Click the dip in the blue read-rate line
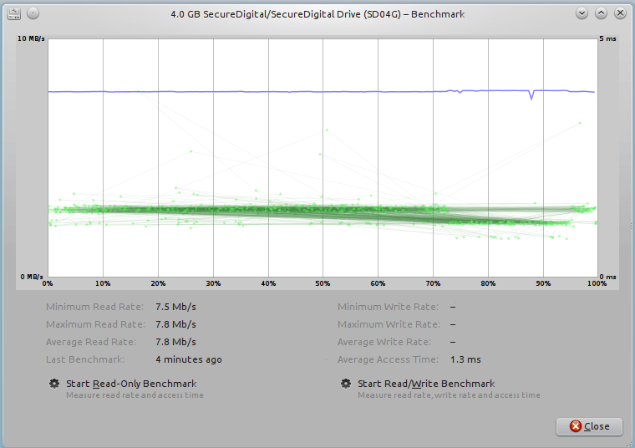The width and height of the screenshot is (635, 448). (x=531, y=95)
